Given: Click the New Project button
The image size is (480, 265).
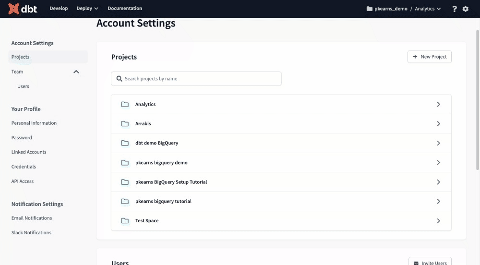Looking at the screenshot, I should [x=429, y=57].
